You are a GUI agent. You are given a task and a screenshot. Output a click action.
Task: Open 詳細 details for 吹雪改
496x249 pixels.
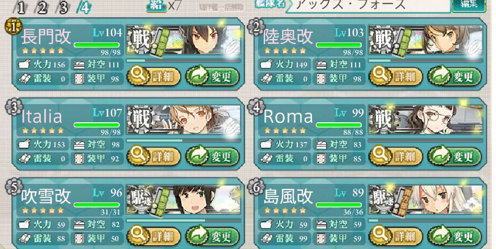pos(154,236)
